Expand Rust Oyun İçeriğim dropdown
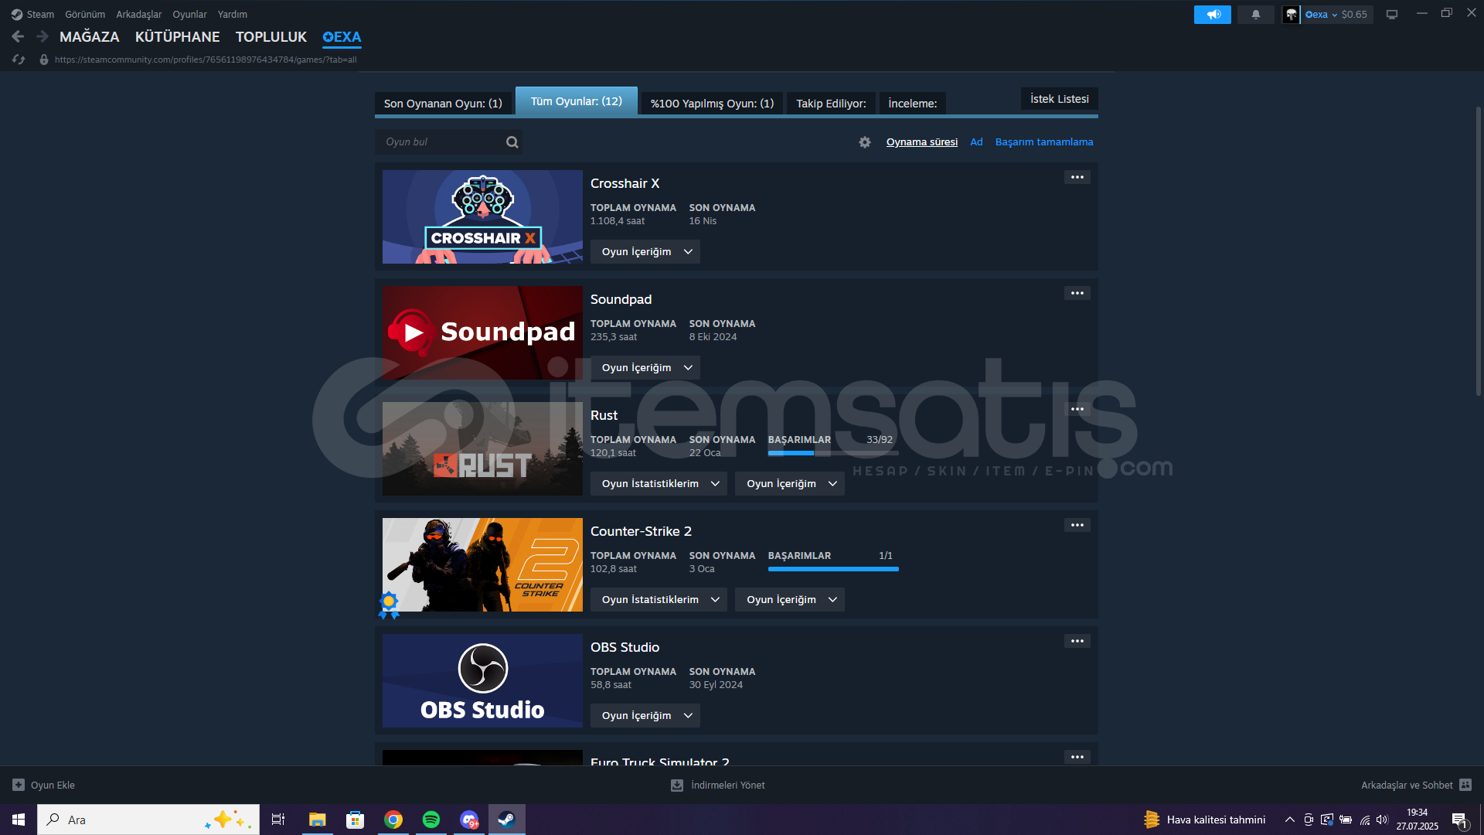This screenshot has height=835, width=1484. (x=790, y=483)
